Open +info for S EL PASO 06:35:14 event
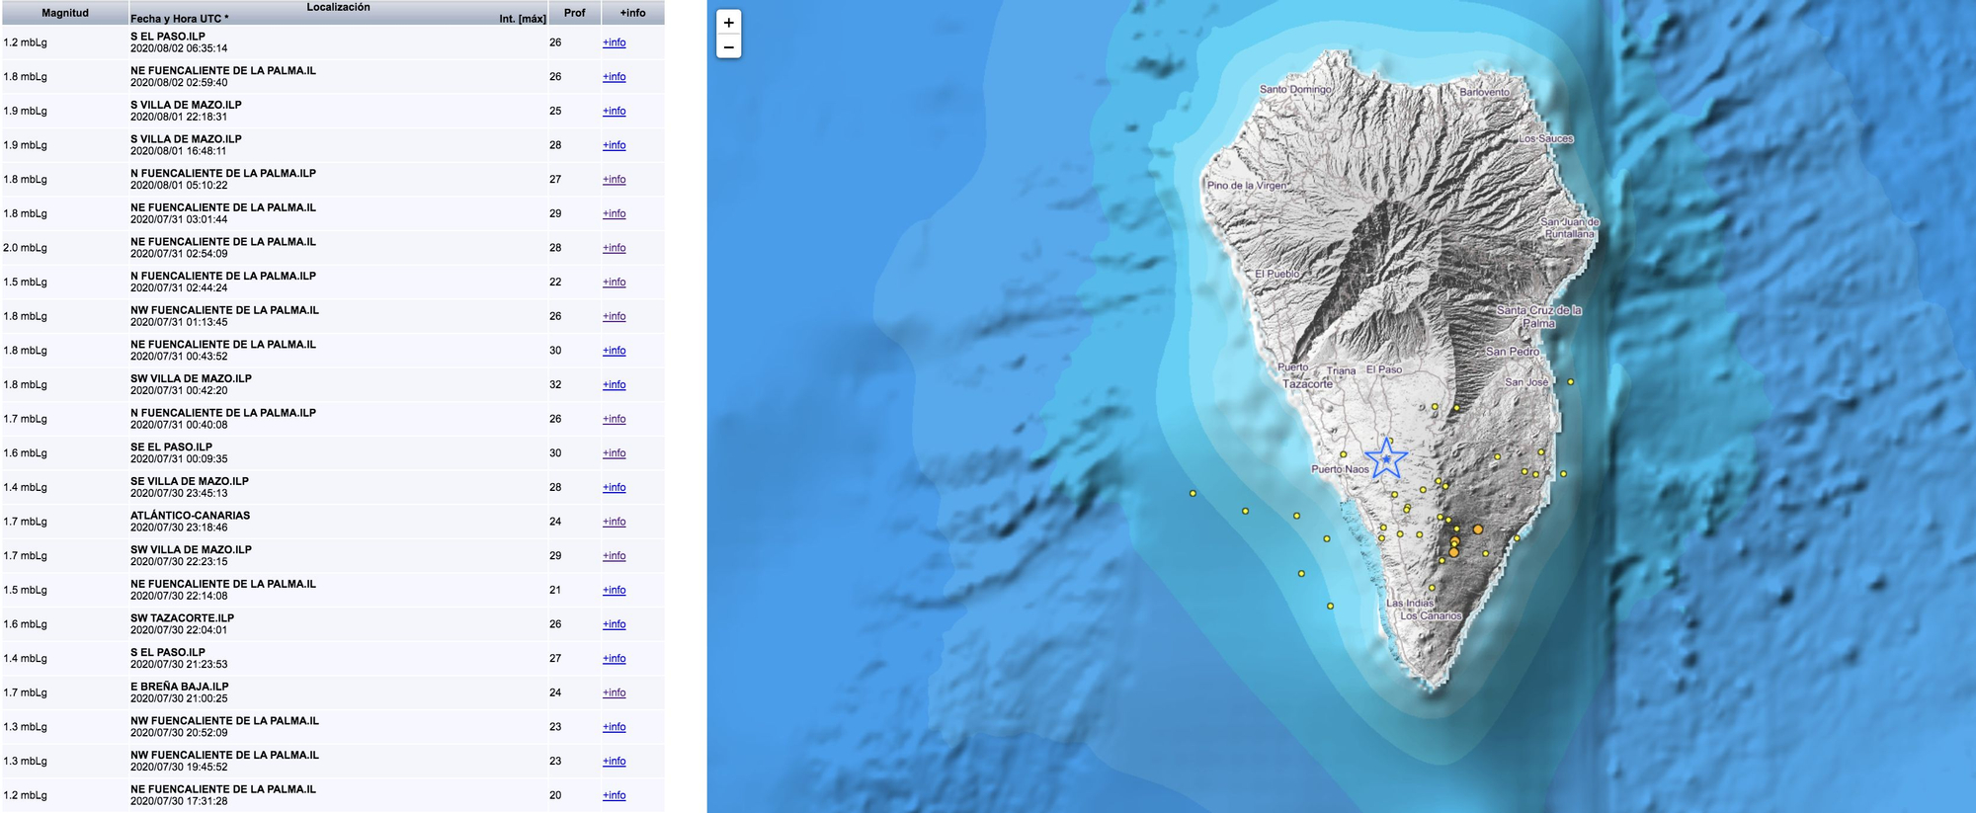Image resolution: width=1976 pixels, height=813 pixels. [x=615, y=42]
